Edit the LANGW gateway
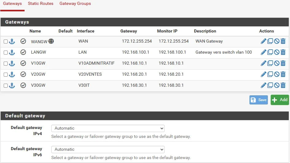The image size is (290, 163). (x=263, y=52)
